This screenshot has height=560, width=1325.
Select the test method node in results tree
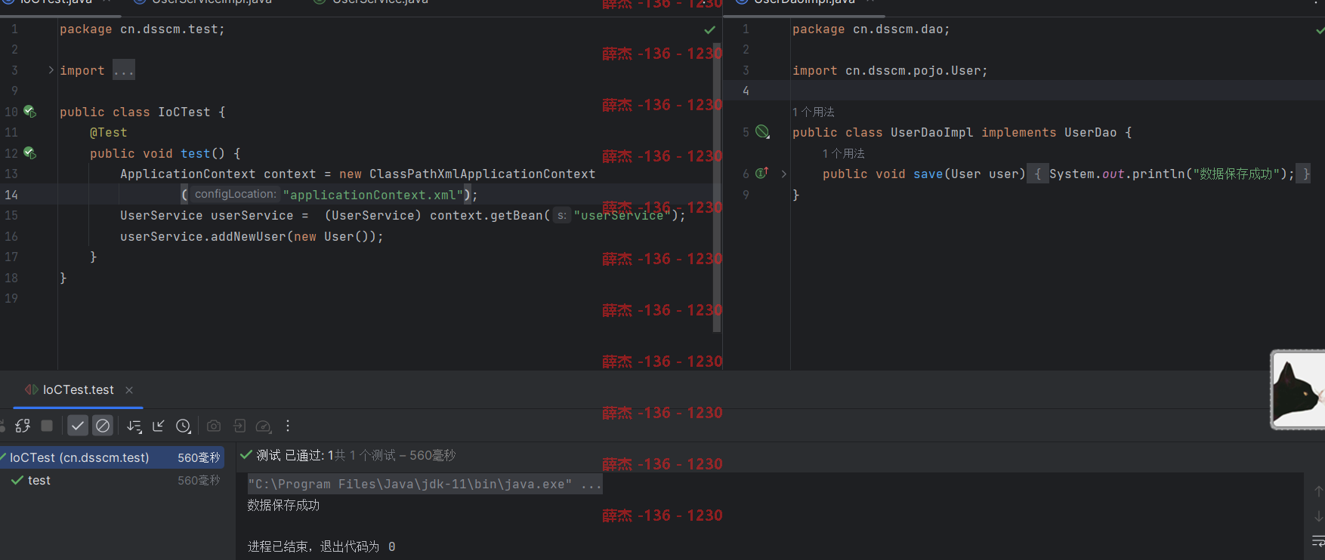pyautogui.click(x=39, y=480)
